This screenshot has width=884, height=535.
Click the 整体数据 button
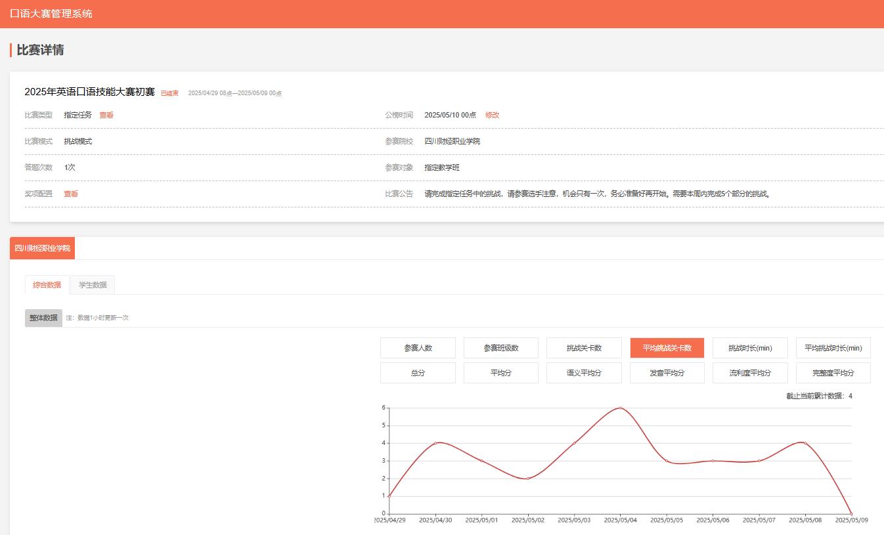tap(43, 318)
